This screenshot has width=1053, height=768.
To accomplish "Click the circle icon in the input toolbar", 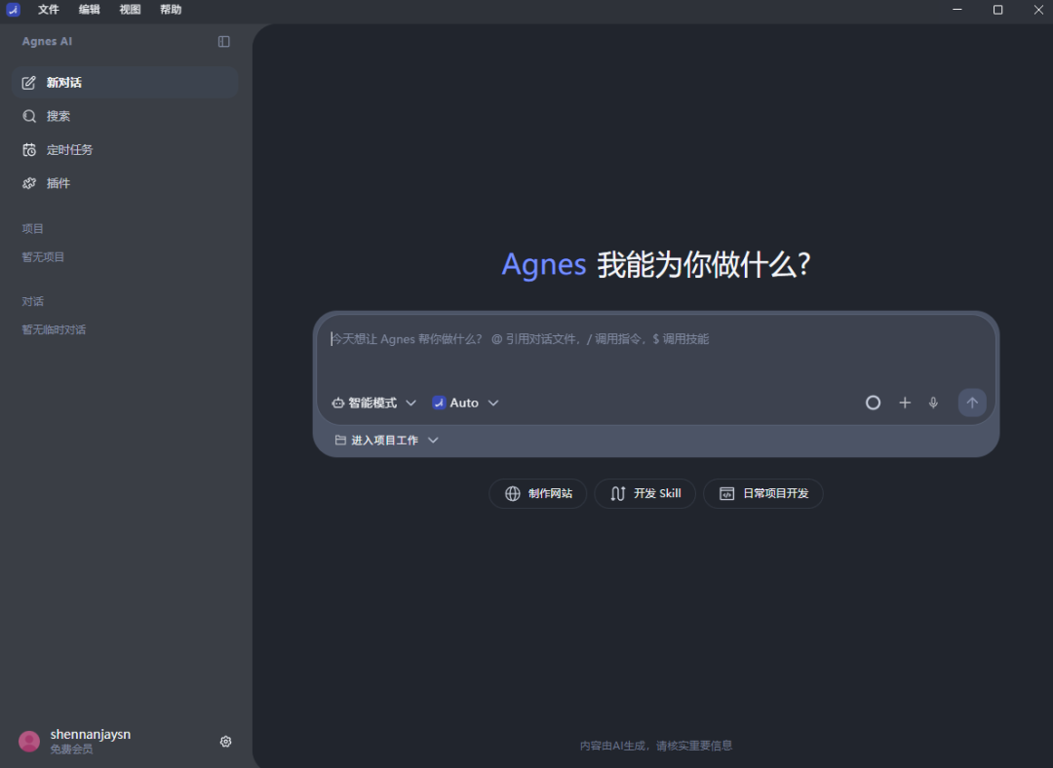I will (x=873, y=403).
